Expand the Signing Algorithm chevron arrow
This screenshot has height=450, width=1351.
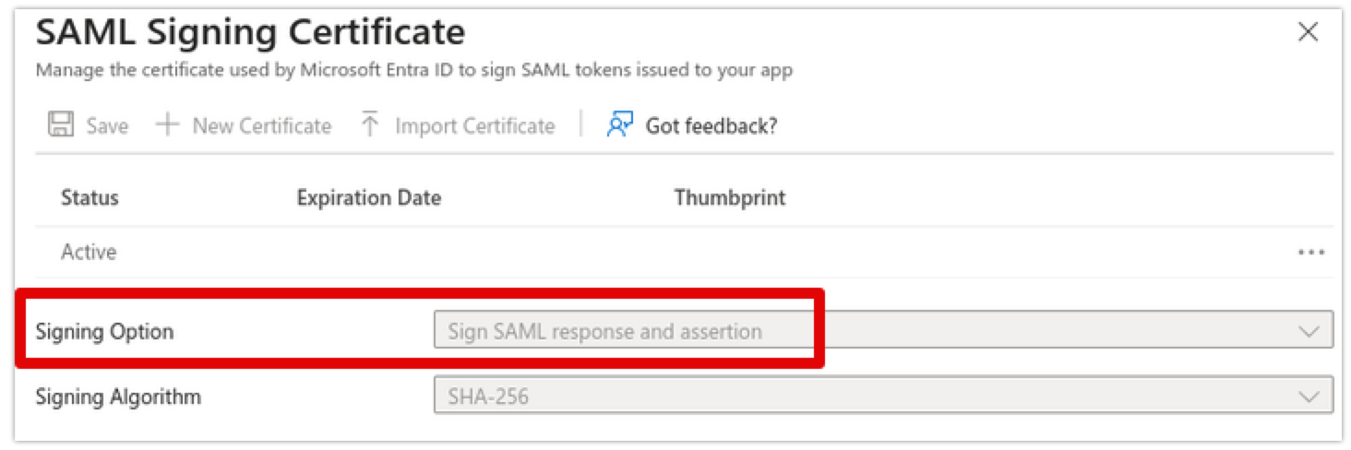point(1309,397)
